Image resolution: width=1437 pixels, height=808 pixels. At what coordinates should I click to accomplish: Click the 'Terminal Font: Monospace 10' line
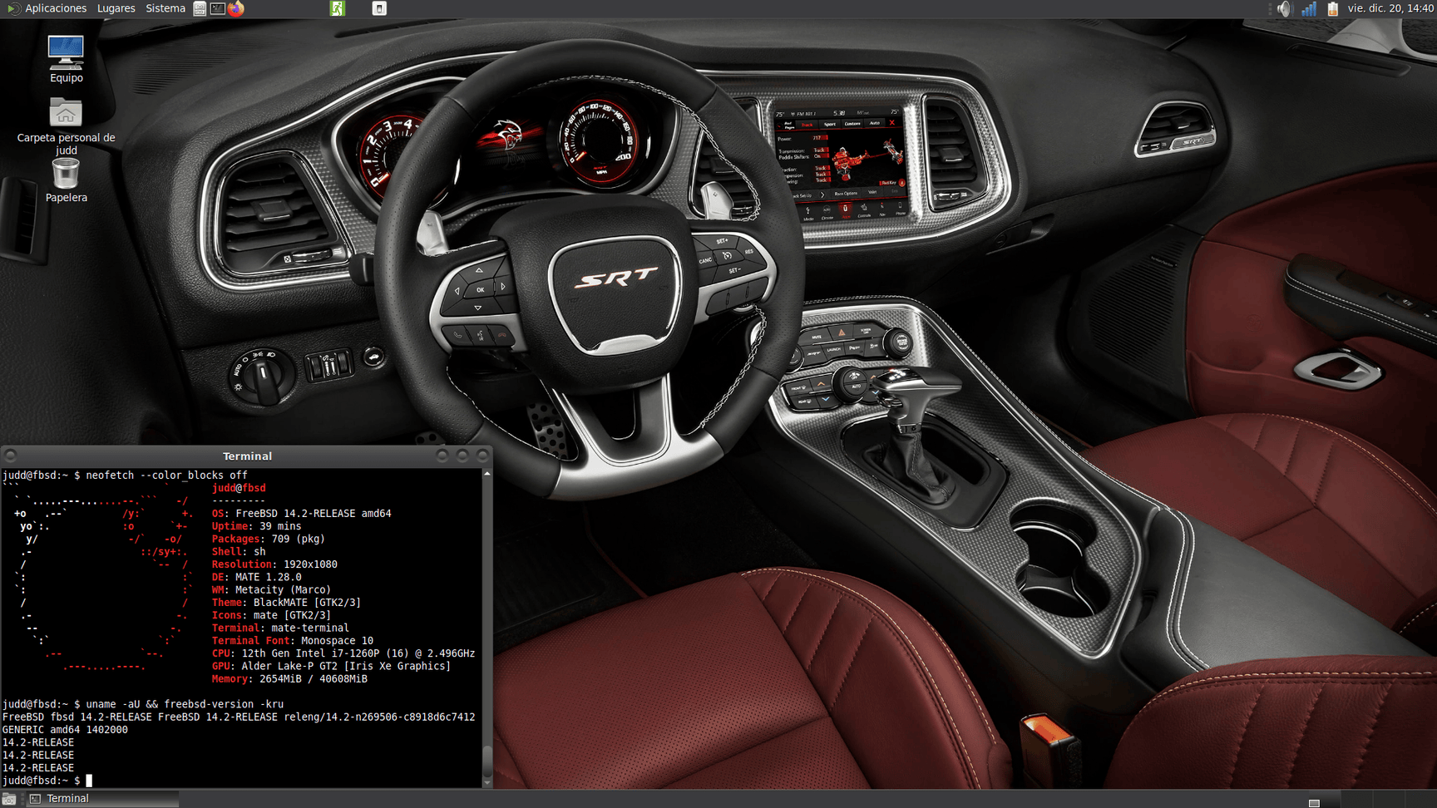292,641
